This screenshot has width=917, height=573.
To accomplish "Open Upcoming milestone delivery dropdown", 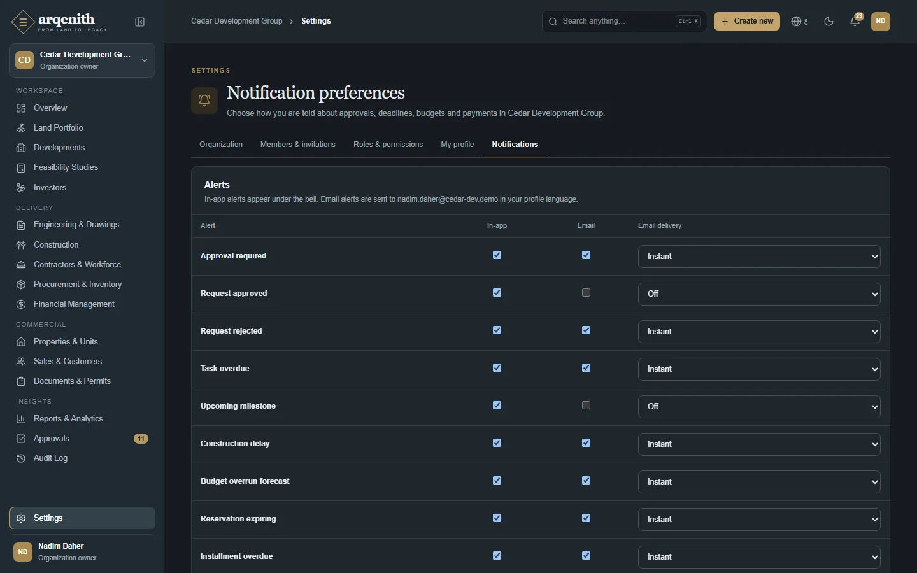I will [x=759, y=407].
